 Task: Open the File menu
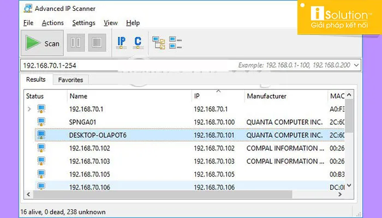tap(28, 23)
